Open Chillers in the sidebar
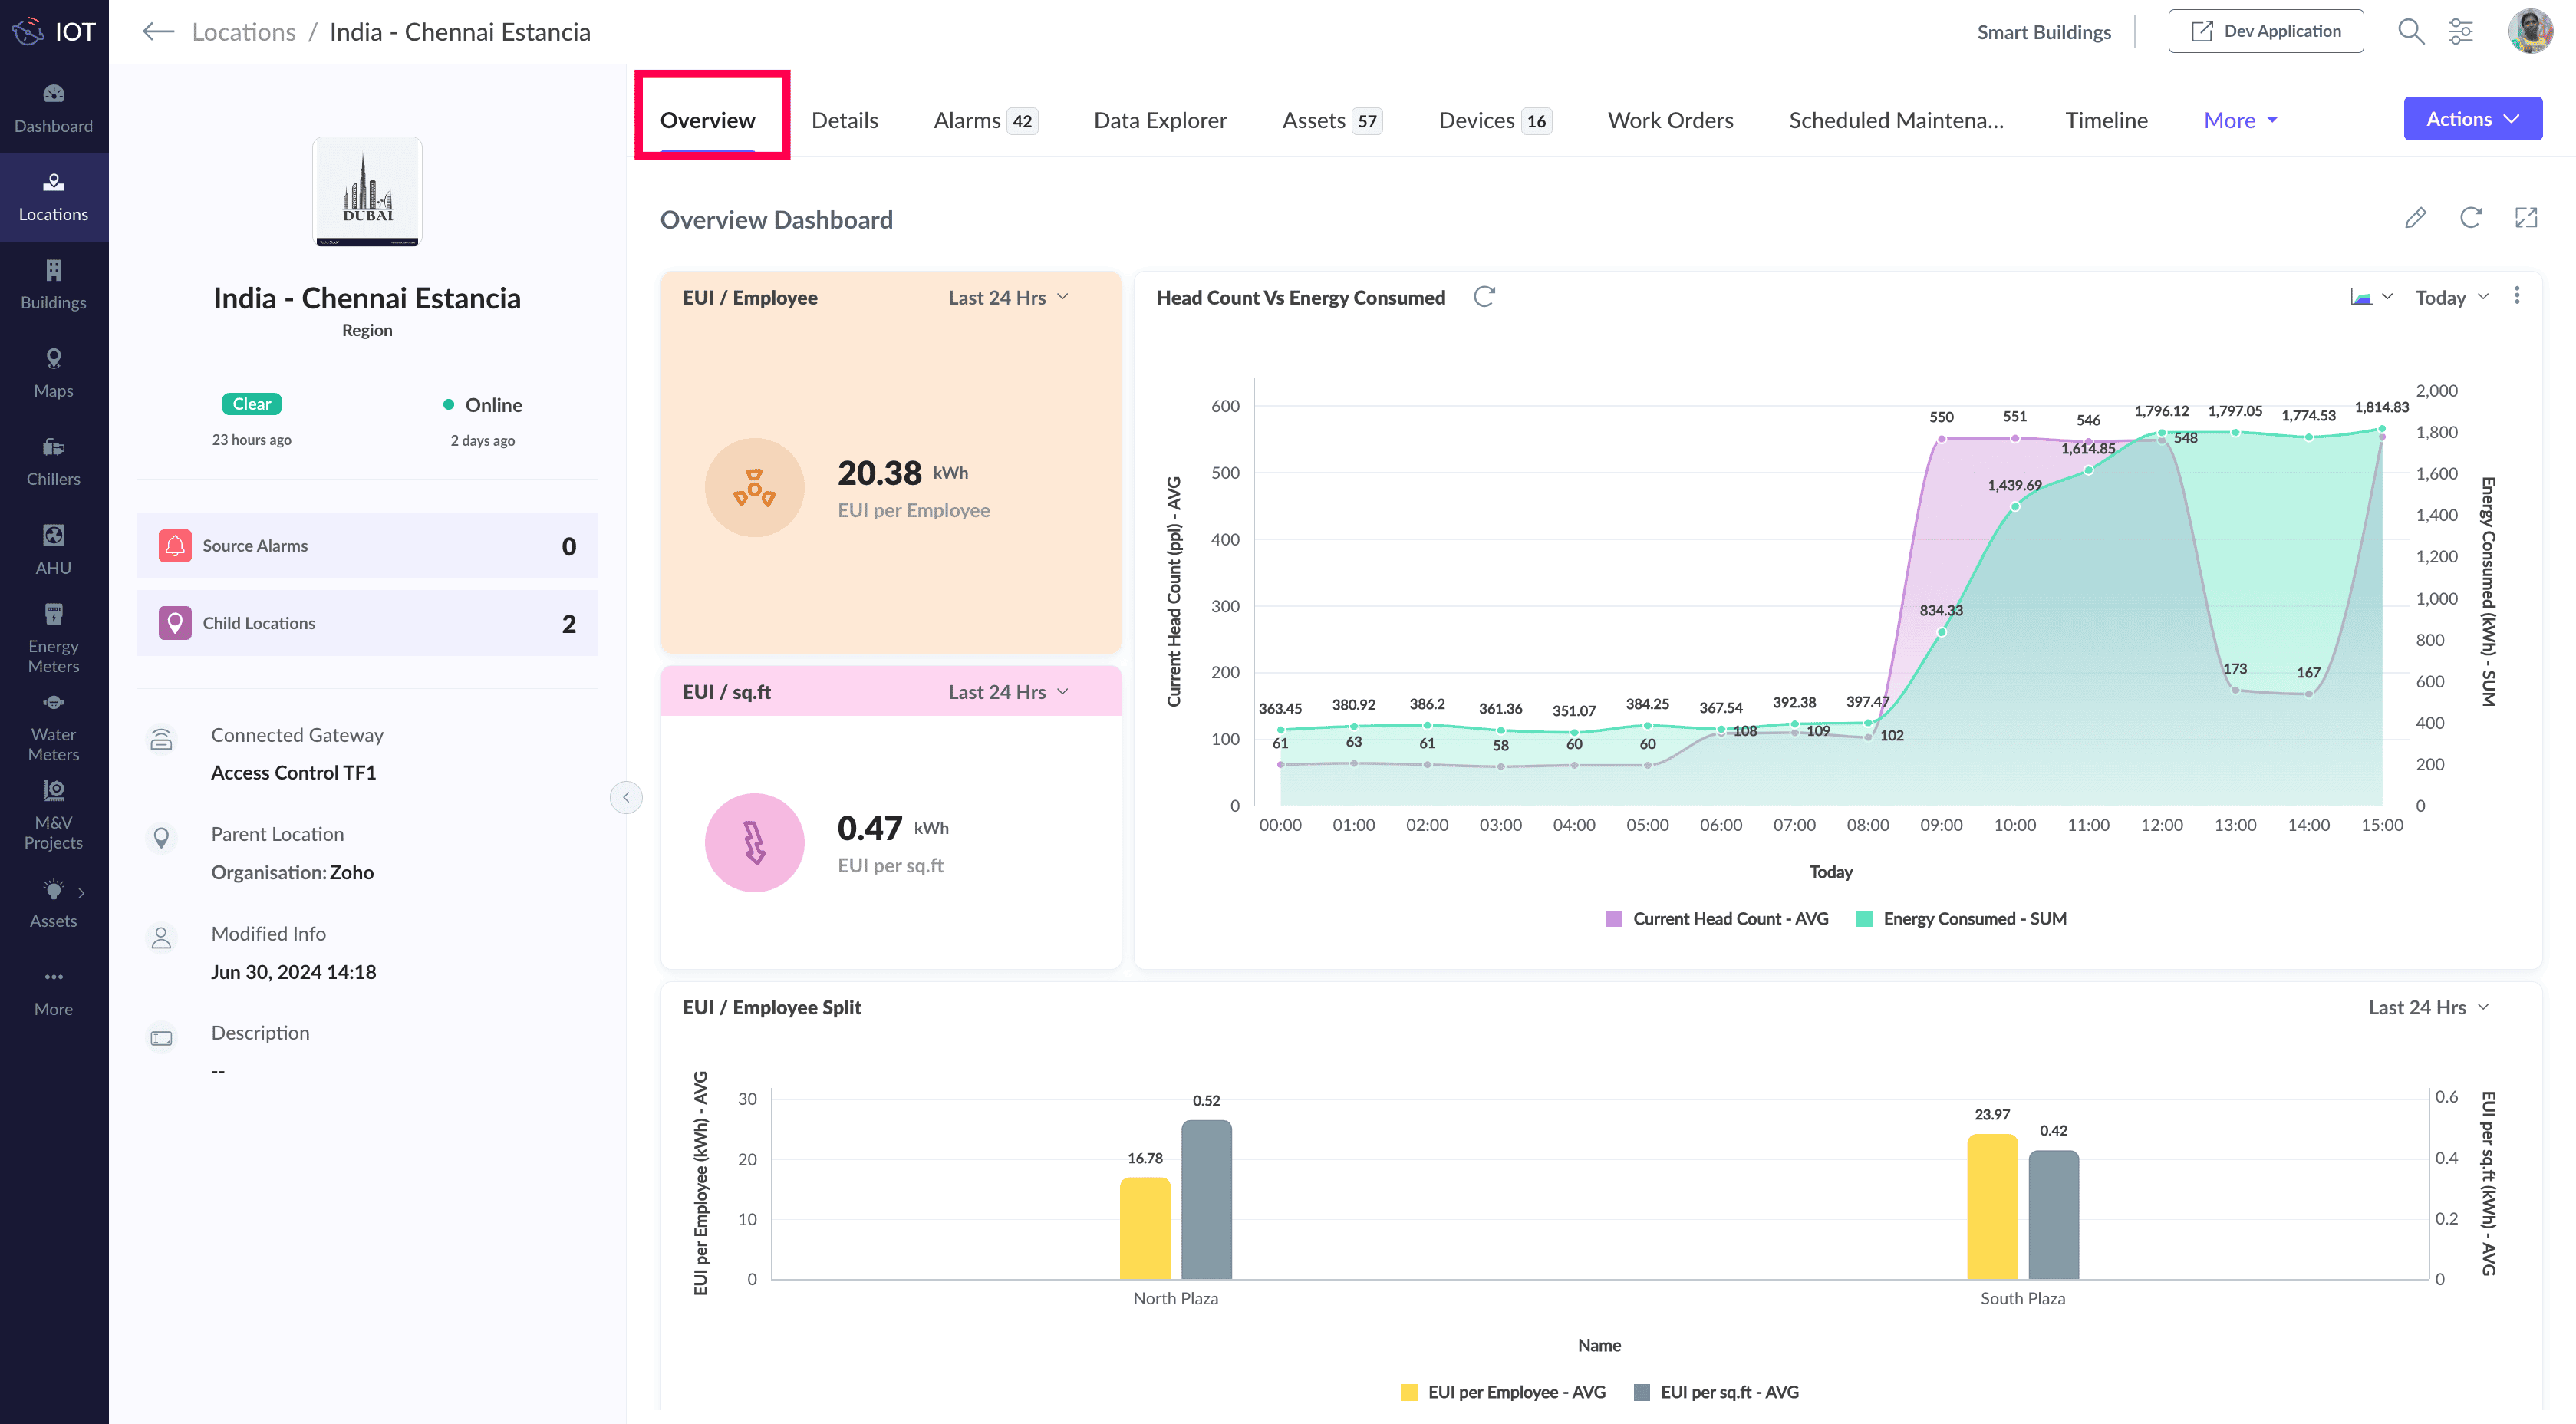 [x=53, y=461]
